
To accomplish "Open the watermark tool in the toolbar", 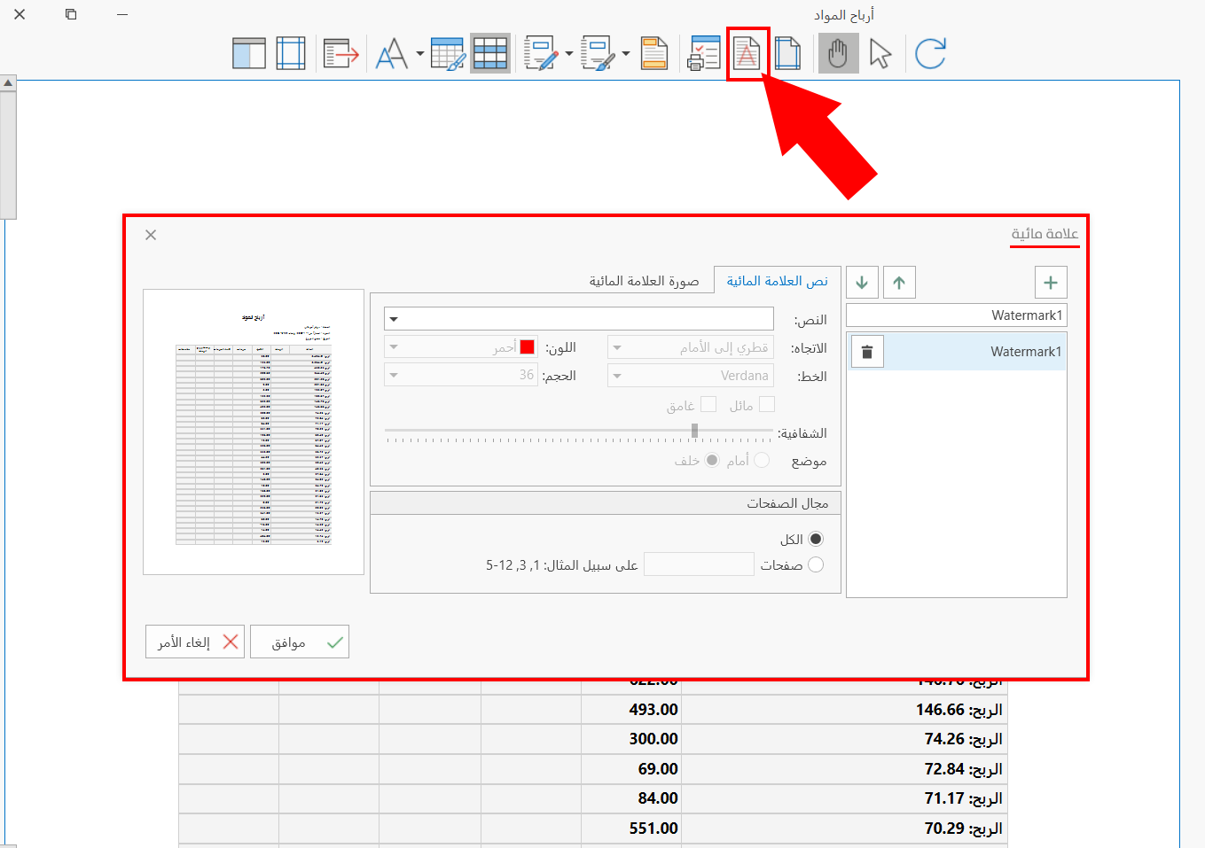I will click(x=747, y=54).
